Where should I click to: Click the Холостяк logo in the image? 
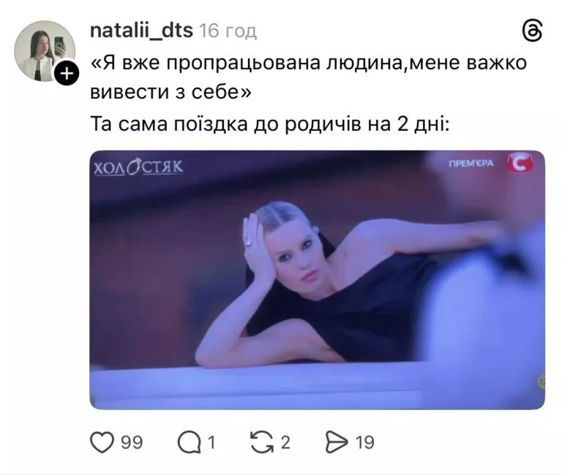point(138,167)
